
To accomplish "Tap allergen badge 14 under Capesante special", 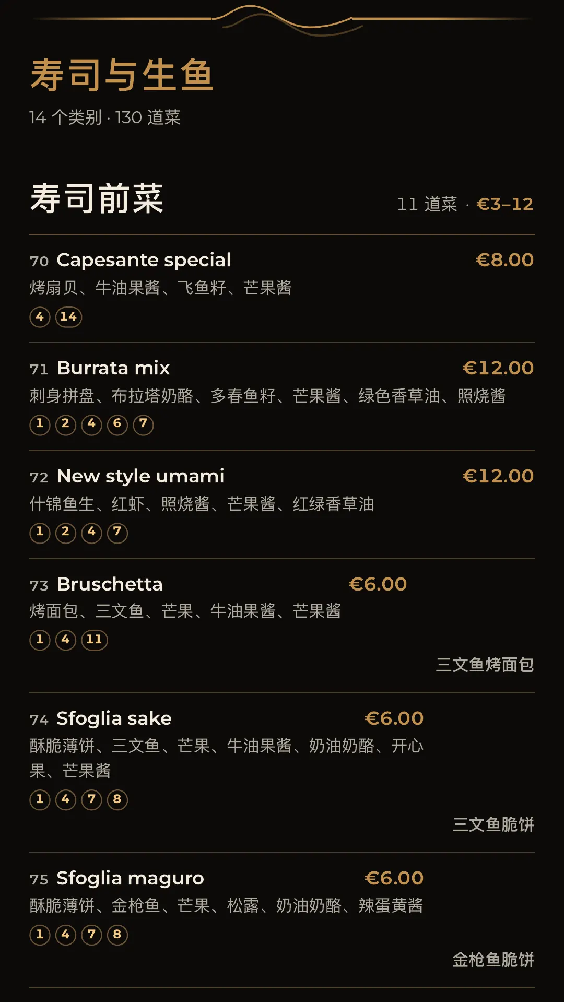I will tap(68, 317).
